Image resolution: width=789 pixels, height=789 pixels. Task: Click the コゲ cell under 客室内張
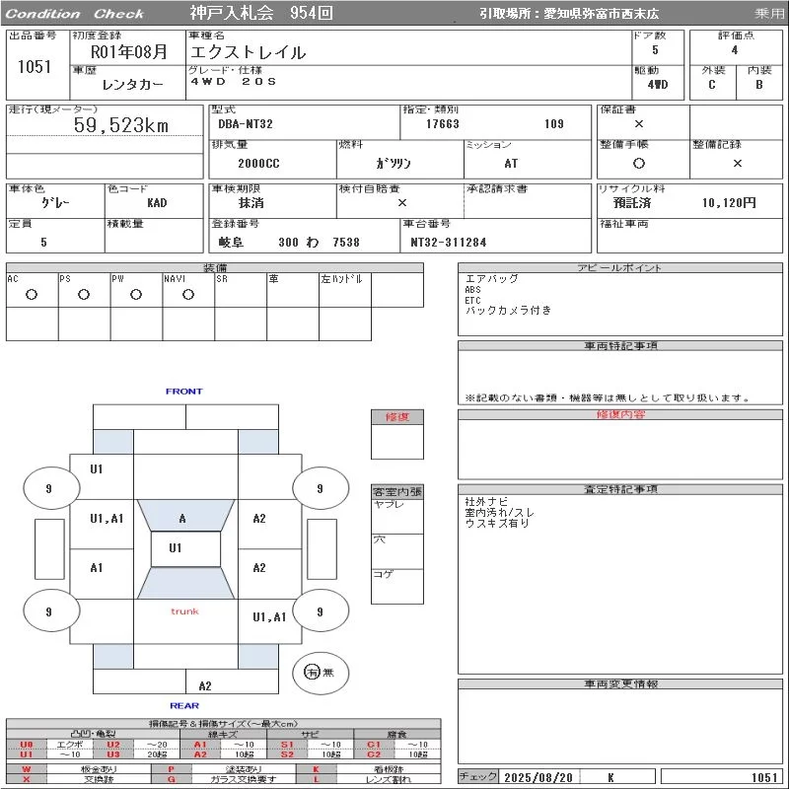pyautogui.click(x=397, y=586)
